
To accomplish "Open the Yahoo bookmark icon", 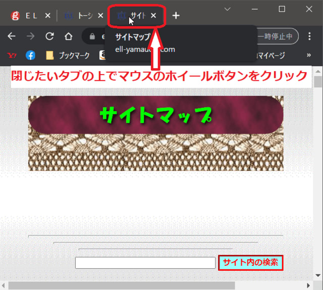I will 12,55.
